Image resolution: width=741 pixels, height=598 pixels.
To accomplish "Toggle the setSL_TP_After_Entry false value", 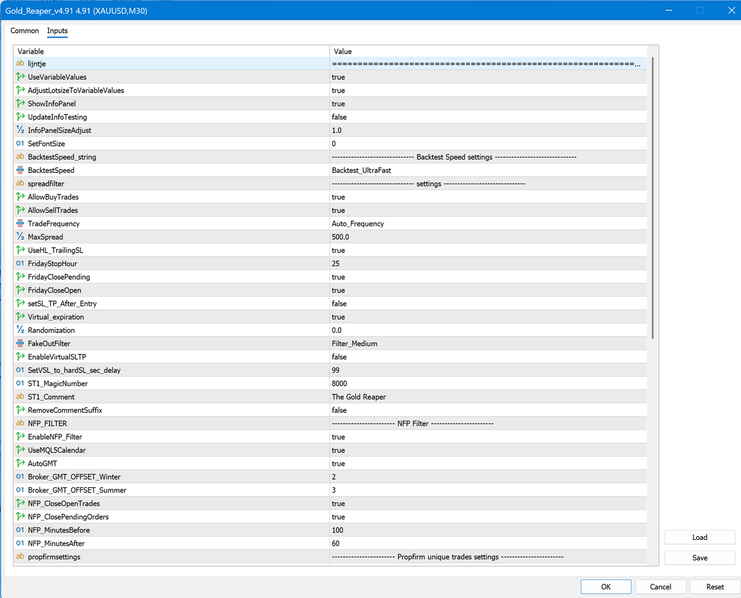I will [x=339, y=303].
